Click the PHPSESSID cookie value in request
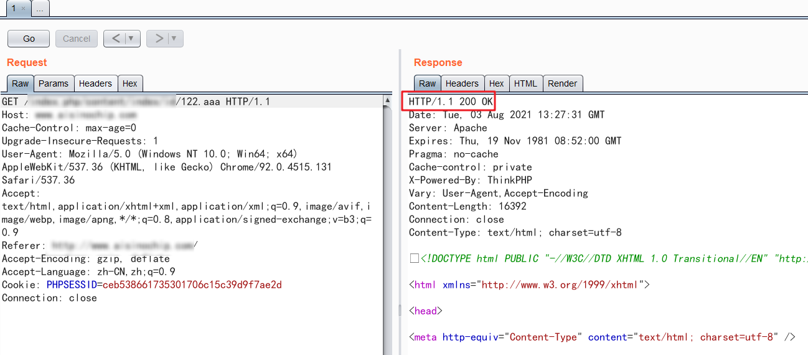808x355 pixels. 192,285
